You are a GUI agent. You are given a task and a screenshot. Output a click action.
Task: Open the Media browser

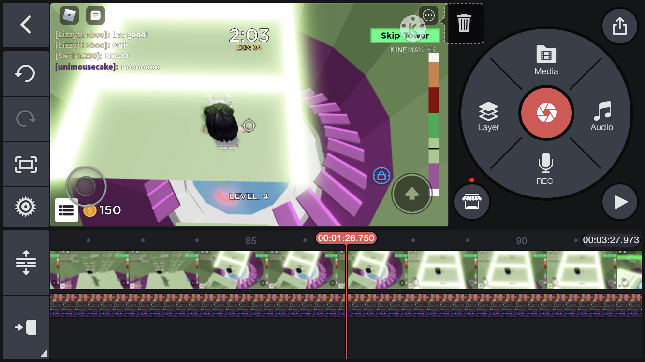[x=546, y=61]
